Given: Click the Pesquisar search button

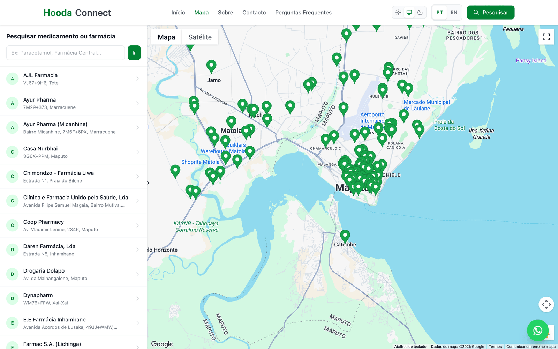Looking at the screenshot, I should tap(490, 13).
